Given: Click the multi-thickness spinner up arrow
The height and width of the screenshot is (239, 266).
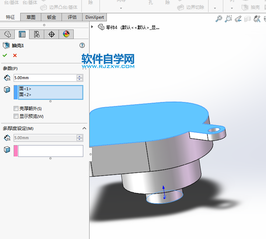Looking at the screenshot, I should tap(80, 136).
